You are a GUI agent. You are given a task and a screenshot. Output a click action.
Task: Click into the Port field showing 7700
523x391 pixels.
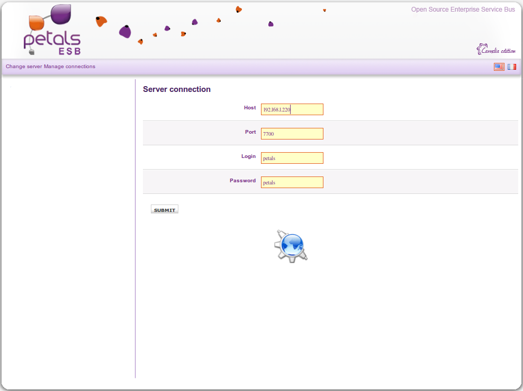292,134
